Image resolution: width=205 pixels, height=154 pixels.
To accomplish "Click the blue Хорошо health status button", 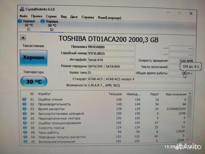I will tap(34, 58).
